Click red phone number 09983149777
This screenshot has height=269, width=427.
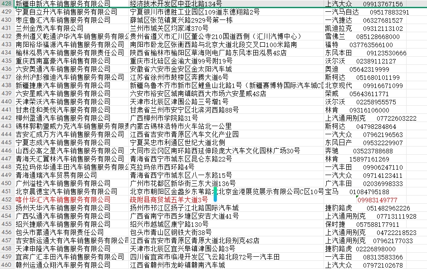coord(378,200)
